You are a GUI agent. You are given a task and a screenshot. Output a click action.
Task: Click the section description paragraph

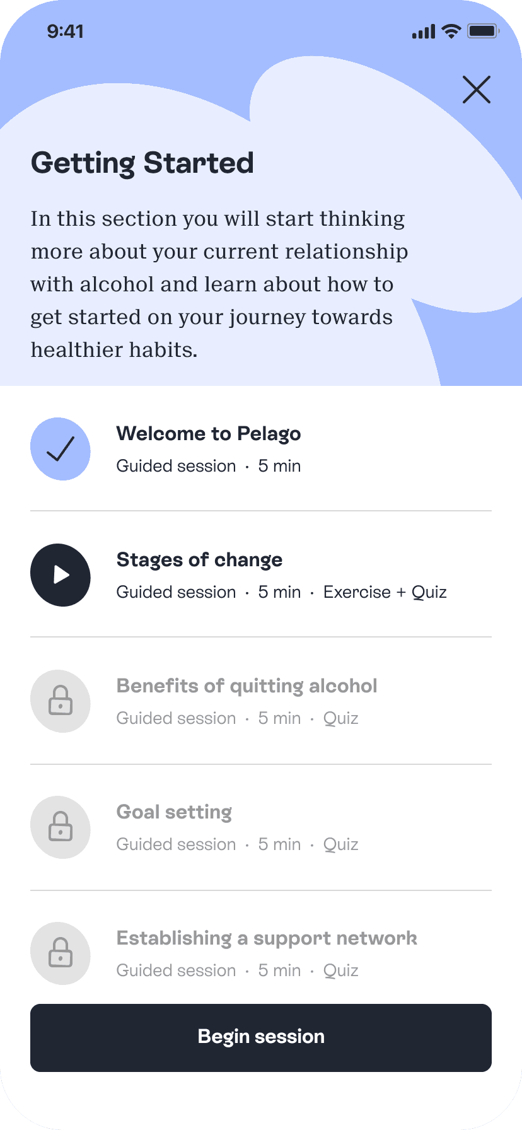click(219, 284)
